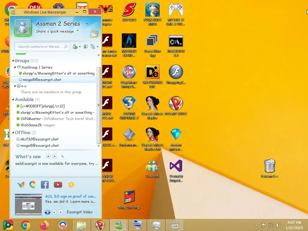The image size is (308, 231).
Task: Collapse the Offline contacts section
Action: pyautogui.click(x=13, y=132)
